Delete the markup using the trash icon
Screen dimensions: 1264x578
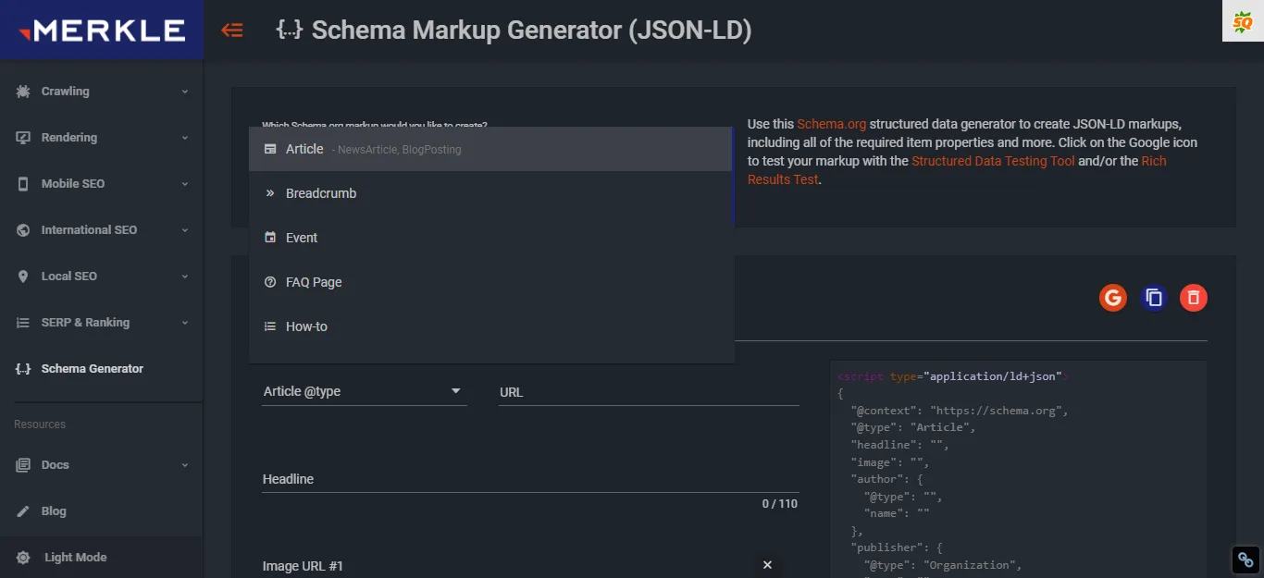click(1193, 297)
